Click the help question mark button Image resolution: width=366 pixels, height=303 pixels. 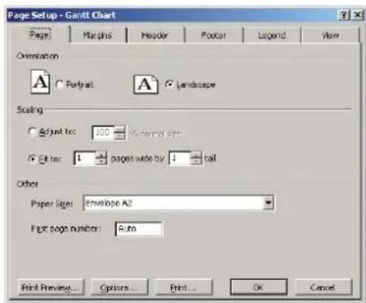[344, 15]
